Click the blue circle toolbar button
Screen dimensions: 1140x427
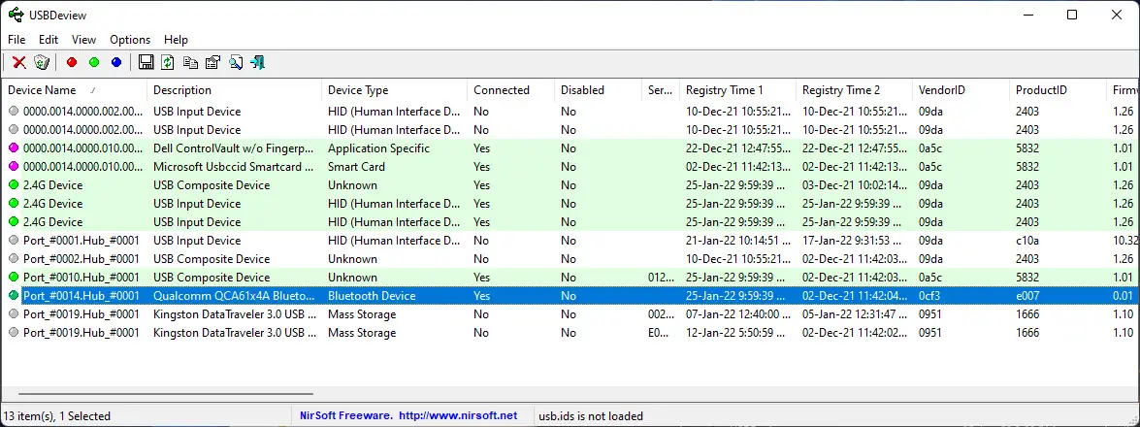tap(116, 63)
